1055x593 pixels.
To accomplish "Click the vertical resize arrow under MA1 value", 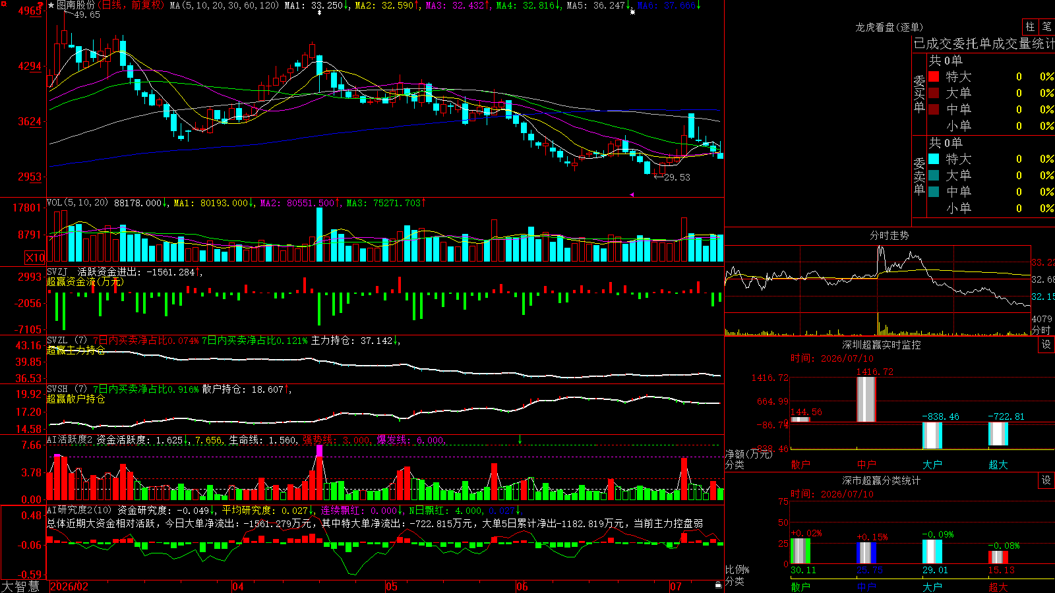I will click(320, 13).
